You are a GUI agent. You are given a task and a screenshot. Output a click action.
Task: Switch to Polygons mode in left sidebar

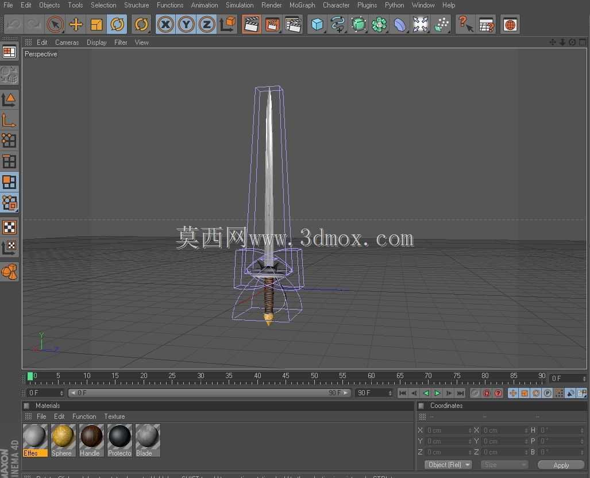(9, 182)
